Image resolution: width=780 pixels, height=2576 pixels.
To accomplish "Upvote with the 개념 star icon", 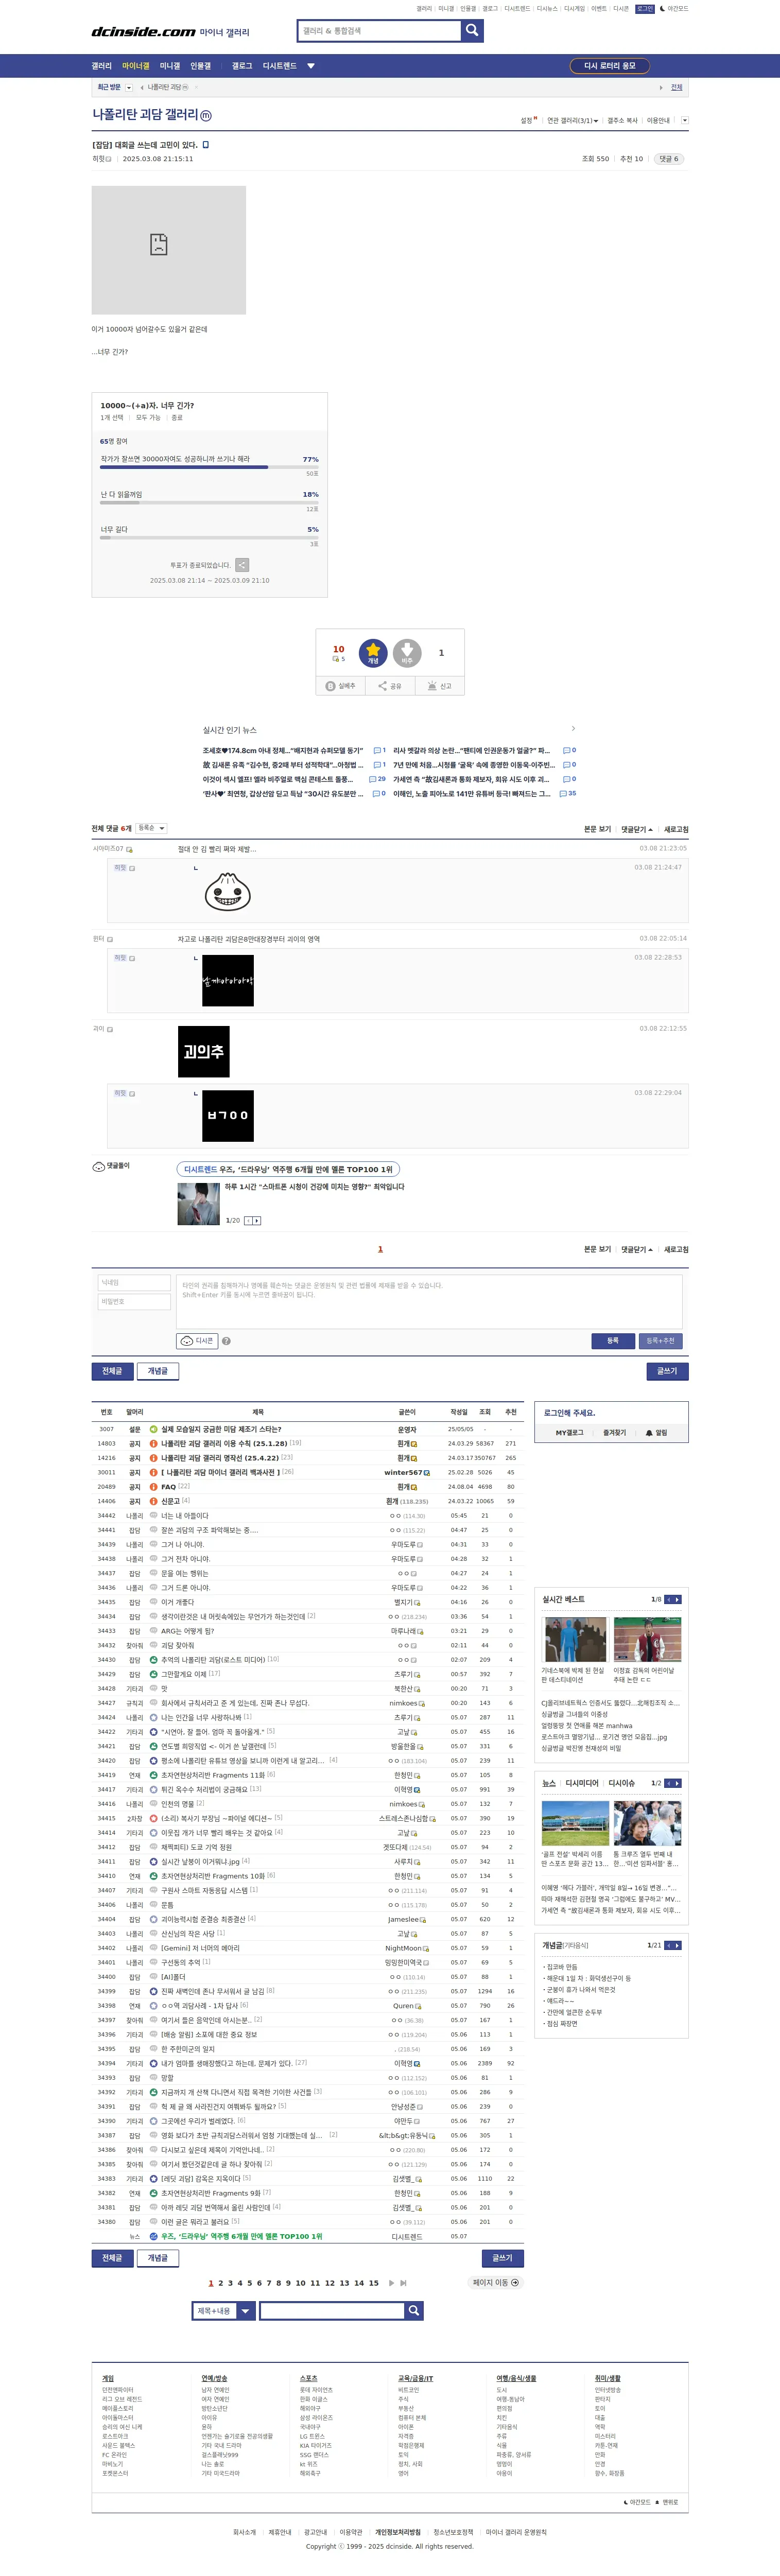I will pos(373,653).
